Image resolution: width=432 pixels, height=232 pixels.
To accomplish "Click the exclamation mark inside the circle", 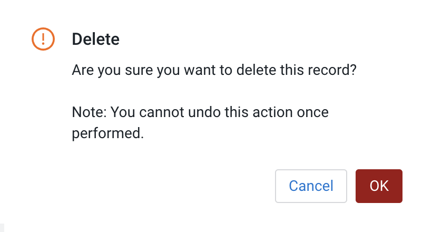I will tap(43, 39).
